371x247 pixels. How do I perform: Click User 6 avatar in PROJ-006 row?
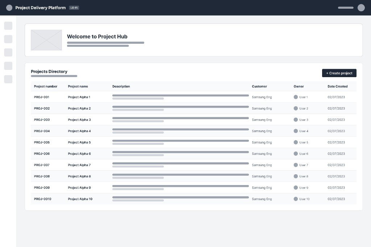pos(296,154)
